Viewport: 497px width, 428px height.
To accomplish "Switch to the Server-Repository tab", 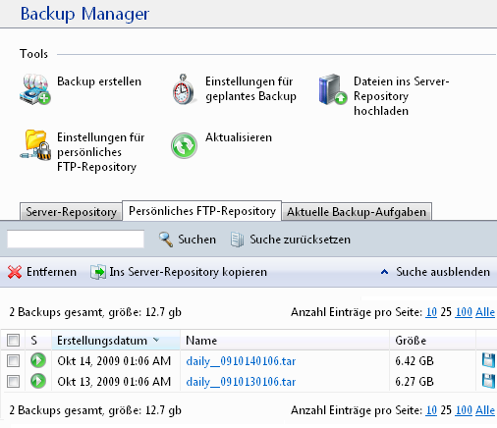I will click(71, 212).
